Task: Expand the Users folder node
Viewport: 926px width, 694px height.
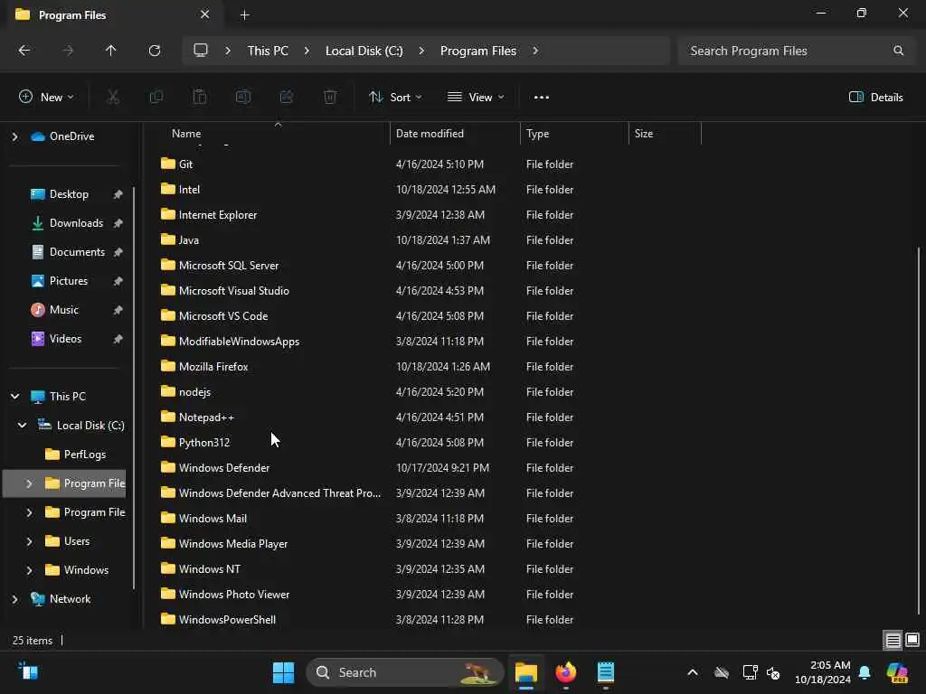Action: coord(29,541)
